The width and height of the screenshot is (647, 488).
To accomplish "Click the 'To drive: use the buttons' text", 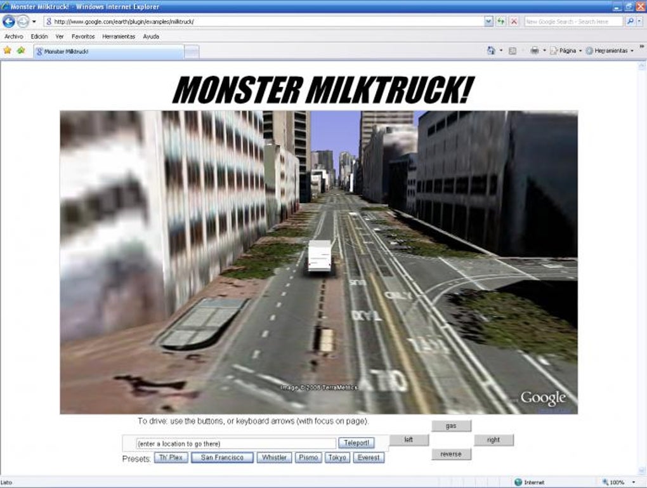I will click(x=253, y=421).
